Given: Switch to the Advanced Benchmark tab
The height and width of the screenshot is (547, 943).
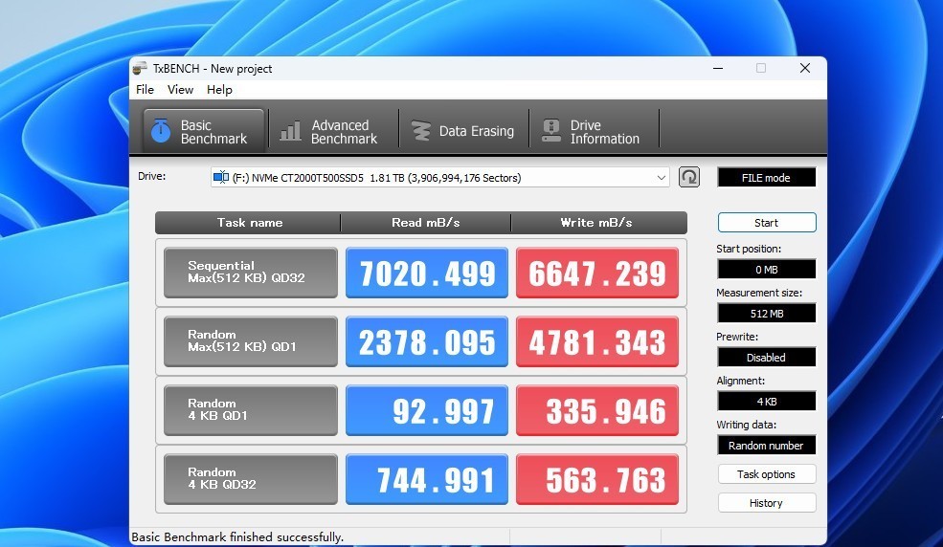Looking at the screenshot, I should 334,131.
